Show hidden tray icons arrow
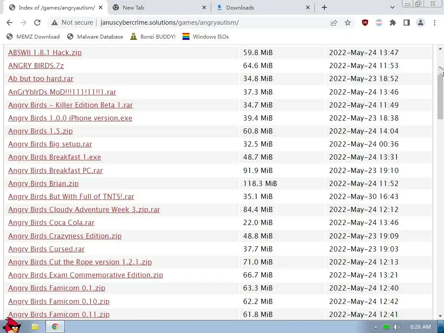The width and height of the screenshot is (444, 333). tap(375, 327)
